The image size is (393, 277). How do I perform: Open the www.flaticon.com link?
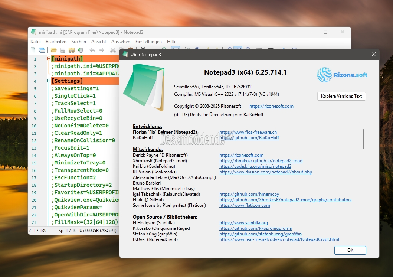tap(245, 205)
